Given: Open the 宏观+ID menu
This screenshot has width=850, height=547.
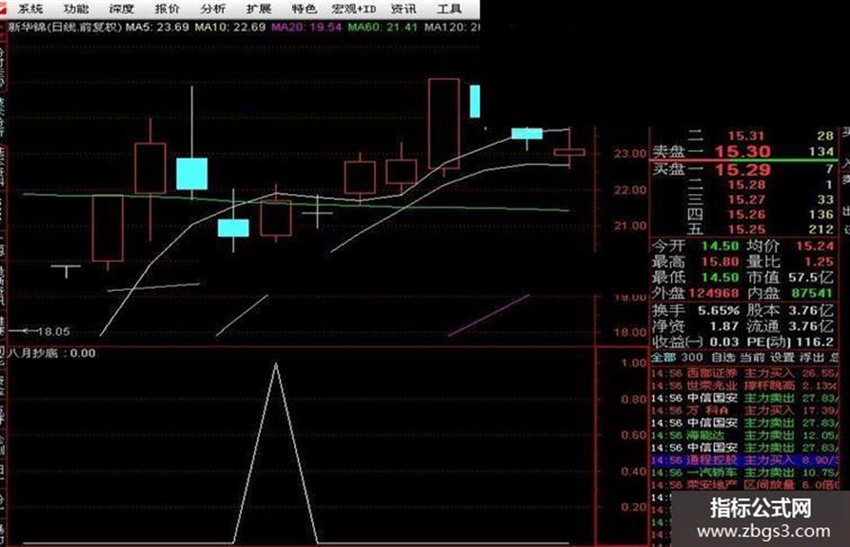Looking at the screenshot, I should [x=354, y=9].
